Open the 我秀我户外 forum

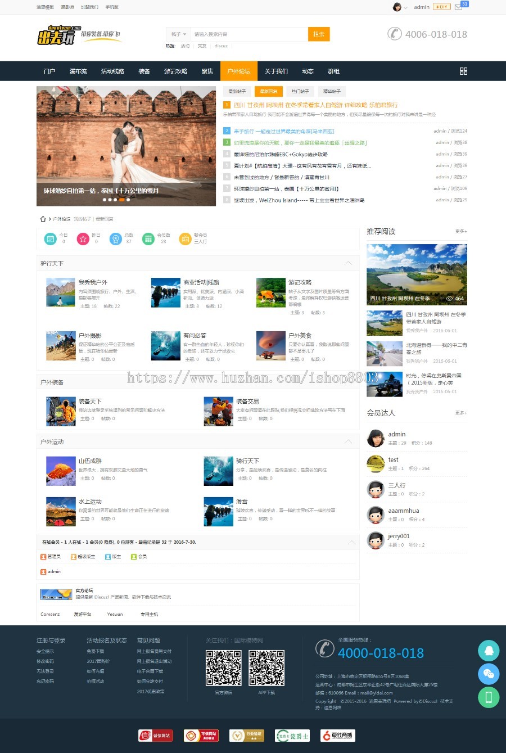click(x=93, y=282)
